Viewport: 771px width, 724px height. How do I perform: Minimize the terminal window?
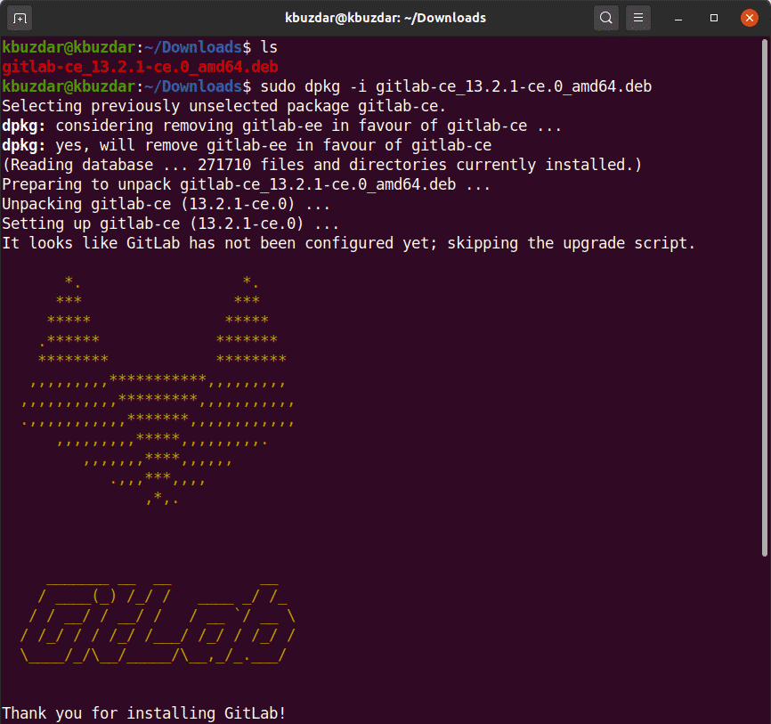[x=678, y=18]
